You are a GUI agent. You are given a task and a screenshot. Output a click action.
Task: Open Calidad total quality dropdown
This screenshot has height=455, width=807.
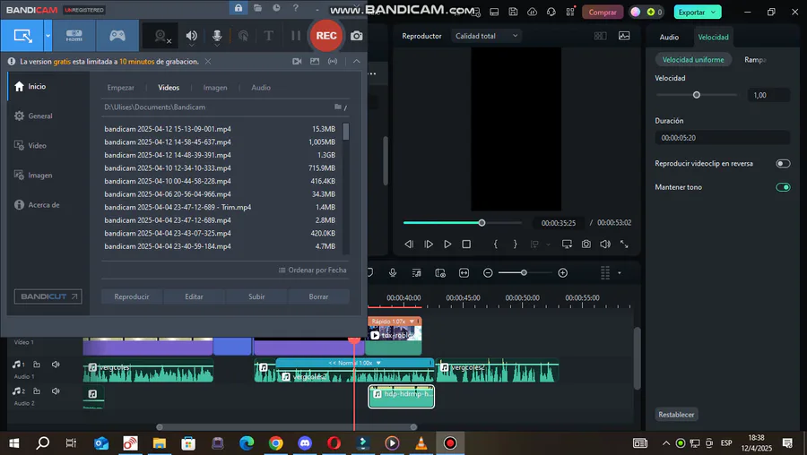point(486,36)
